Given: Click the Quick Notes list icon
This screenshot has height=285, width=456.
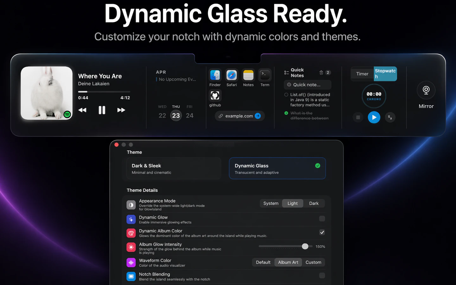Looking at the screenshot, I should 286,73.
